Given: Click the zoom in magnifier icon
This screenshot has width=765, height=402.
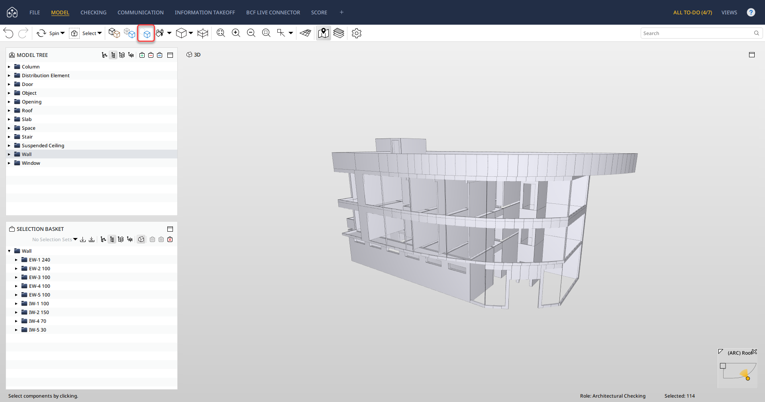Looking at the screenshot, I should point(236,33).
